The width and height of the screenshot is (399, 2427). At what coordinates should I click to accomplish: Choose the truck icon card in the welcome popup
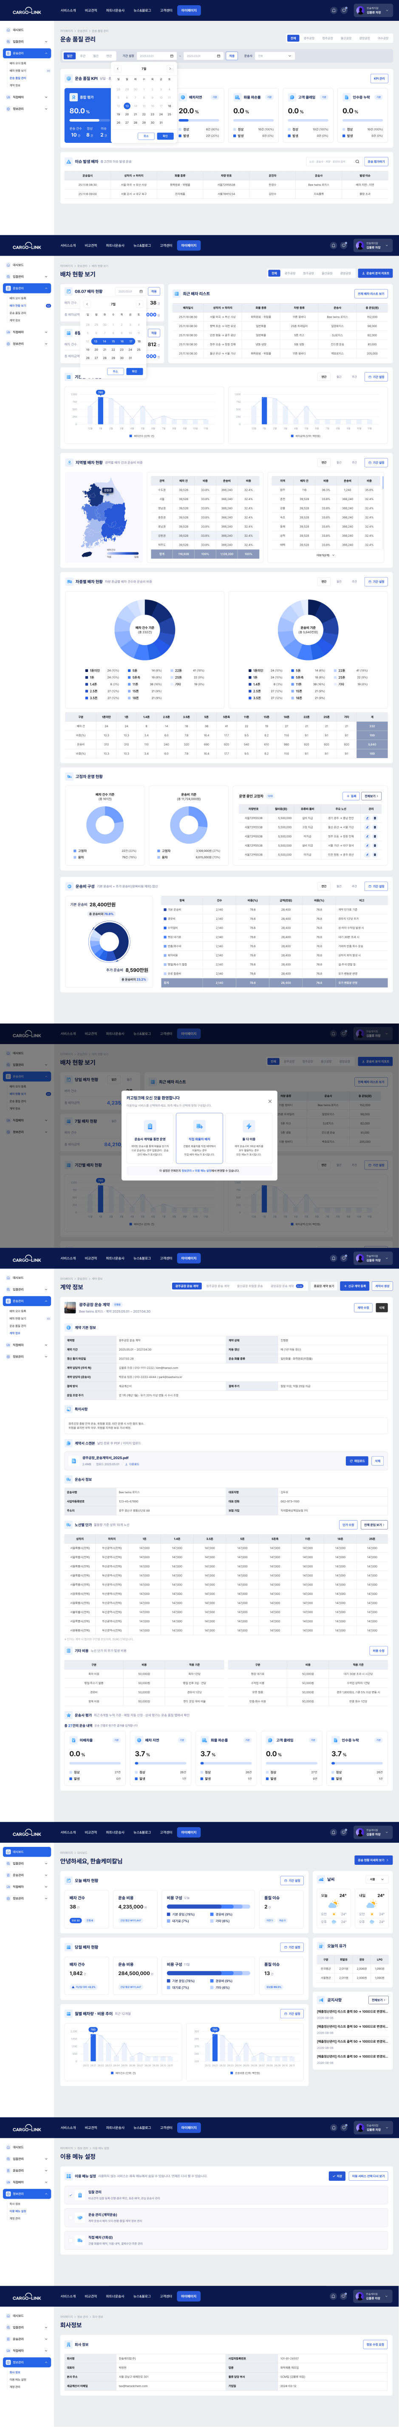pos(200,1138)
